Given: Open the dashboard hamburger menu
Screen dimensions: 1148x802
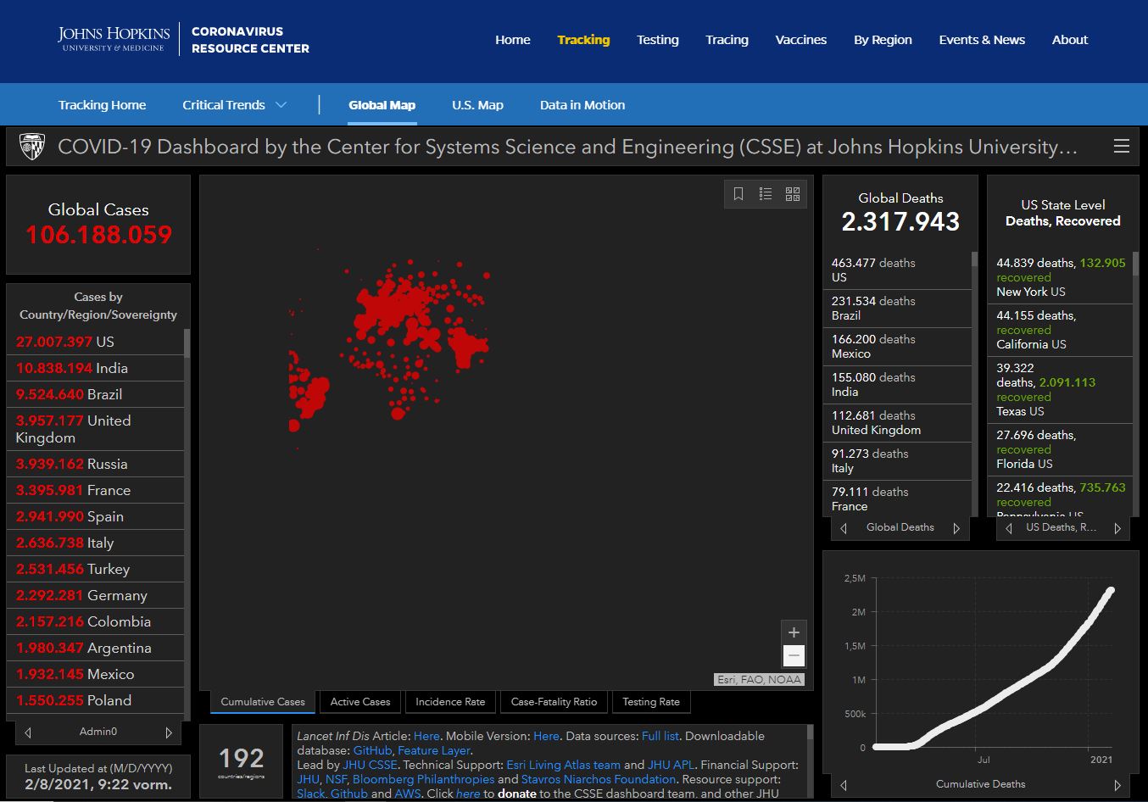Looking at the screenshot, I should (x=1121, y=146).
